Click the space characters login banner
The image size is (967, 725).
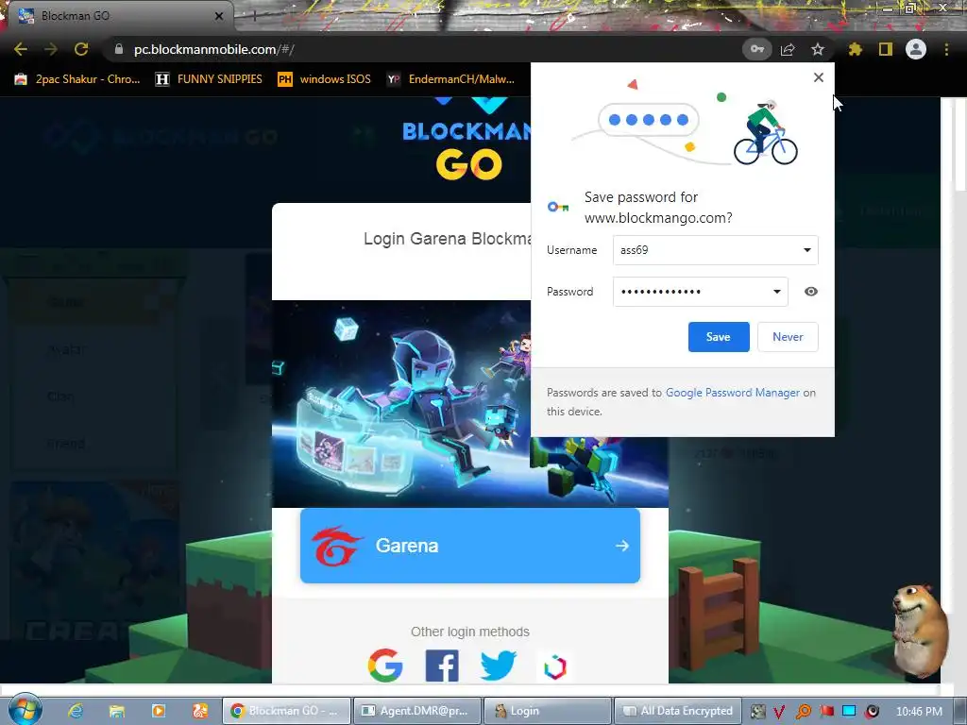tap(400, 404)
